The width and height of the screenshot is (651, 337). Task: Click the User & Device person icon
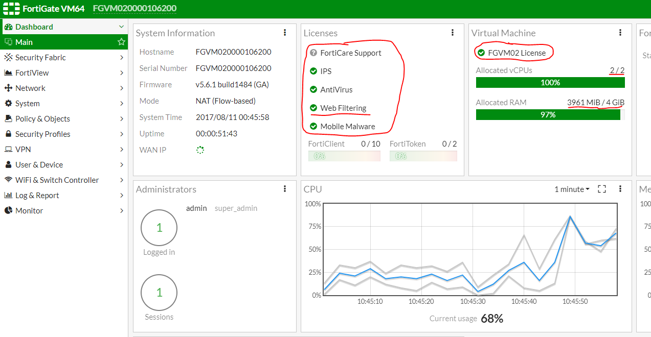pyautogui.click(x=8, y=165)
